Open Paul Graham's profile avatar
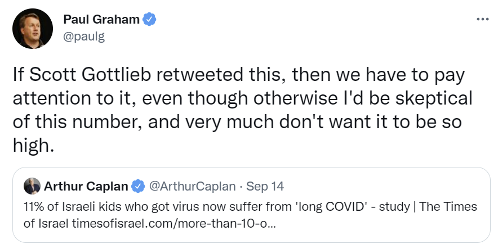 (x=33, y=29)
